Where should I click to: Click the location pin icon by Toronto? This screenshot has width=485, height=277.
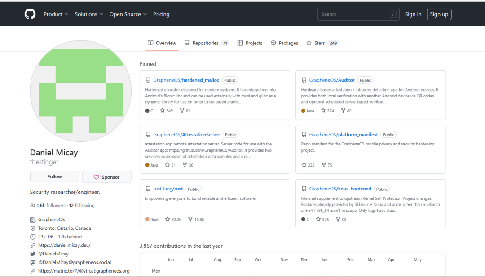click(32, 228)
